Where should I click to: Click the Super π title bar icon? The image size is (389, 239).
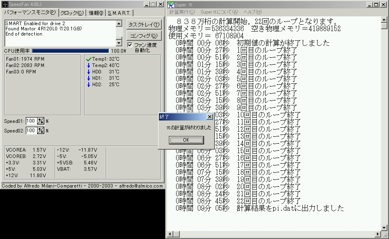pyautogui.click(x=170, y=4)
